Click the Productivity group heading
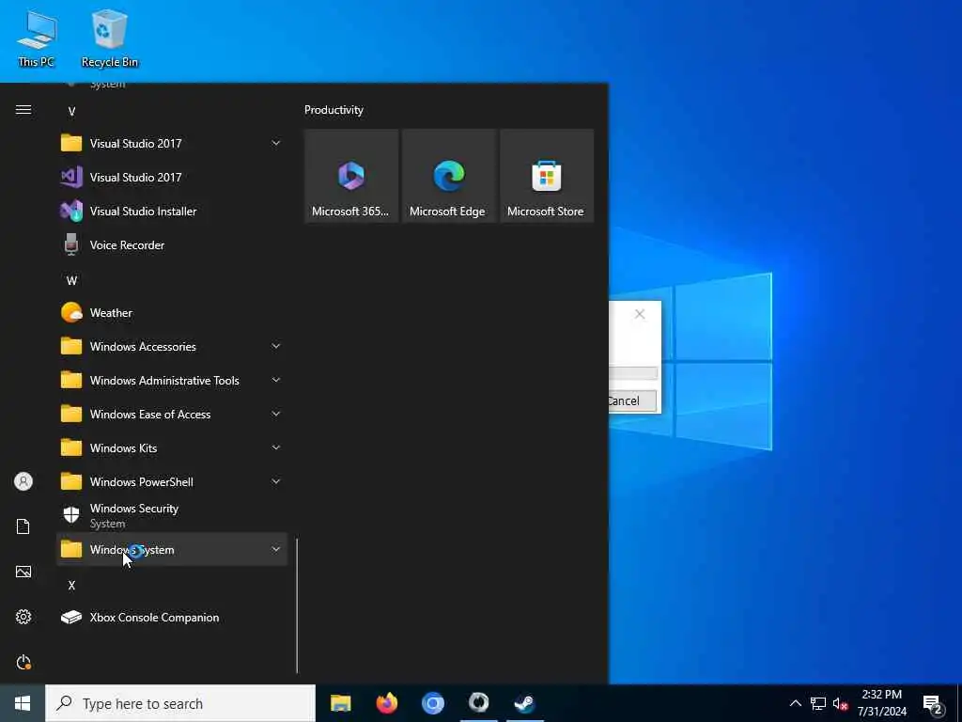Screen dimensions: 962x722 pos(334,110)
